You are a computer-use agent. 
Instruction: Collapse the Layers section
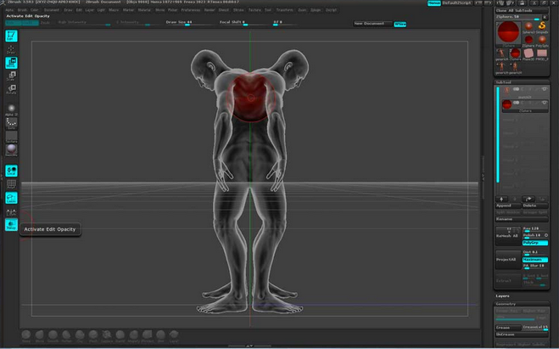[x=502, y=296]
